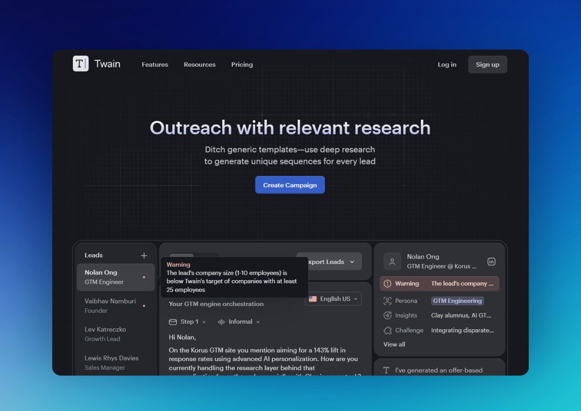The width and height of the screenshot is (581, 411).
Task: Click orange warning dot on Vaibhav Namburi lead
Action: point(144,306)
